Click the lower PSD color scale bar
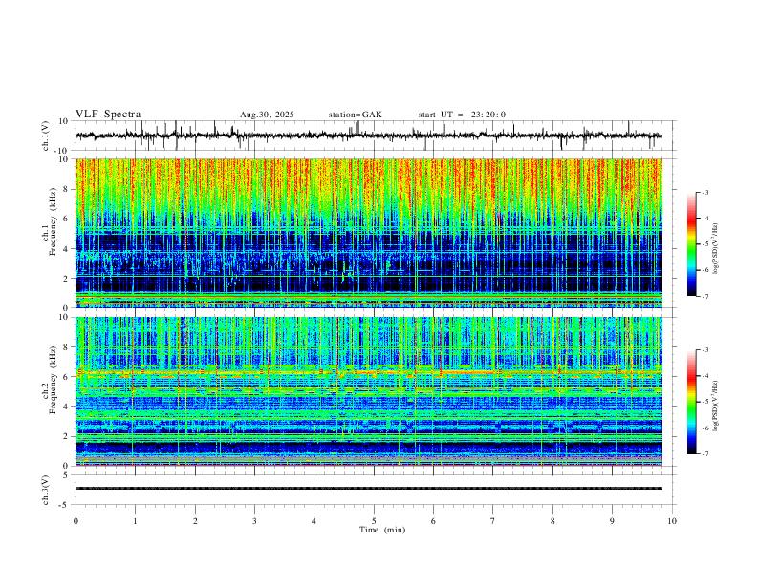The height and width of the screenshot is (584, 757). (x=691, y=402)
